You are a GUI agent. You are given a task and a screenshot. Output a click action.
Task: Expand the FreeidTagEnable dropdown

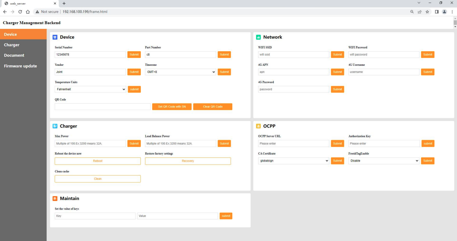pyautogui.click(x=384, y=161)
